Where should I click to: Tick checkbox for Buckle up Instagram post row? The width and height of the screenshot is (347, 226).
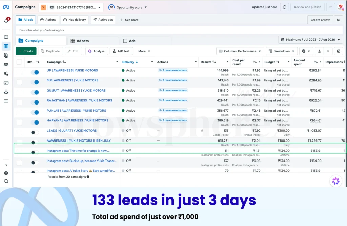pyautogui.click(x=19, y=163)
